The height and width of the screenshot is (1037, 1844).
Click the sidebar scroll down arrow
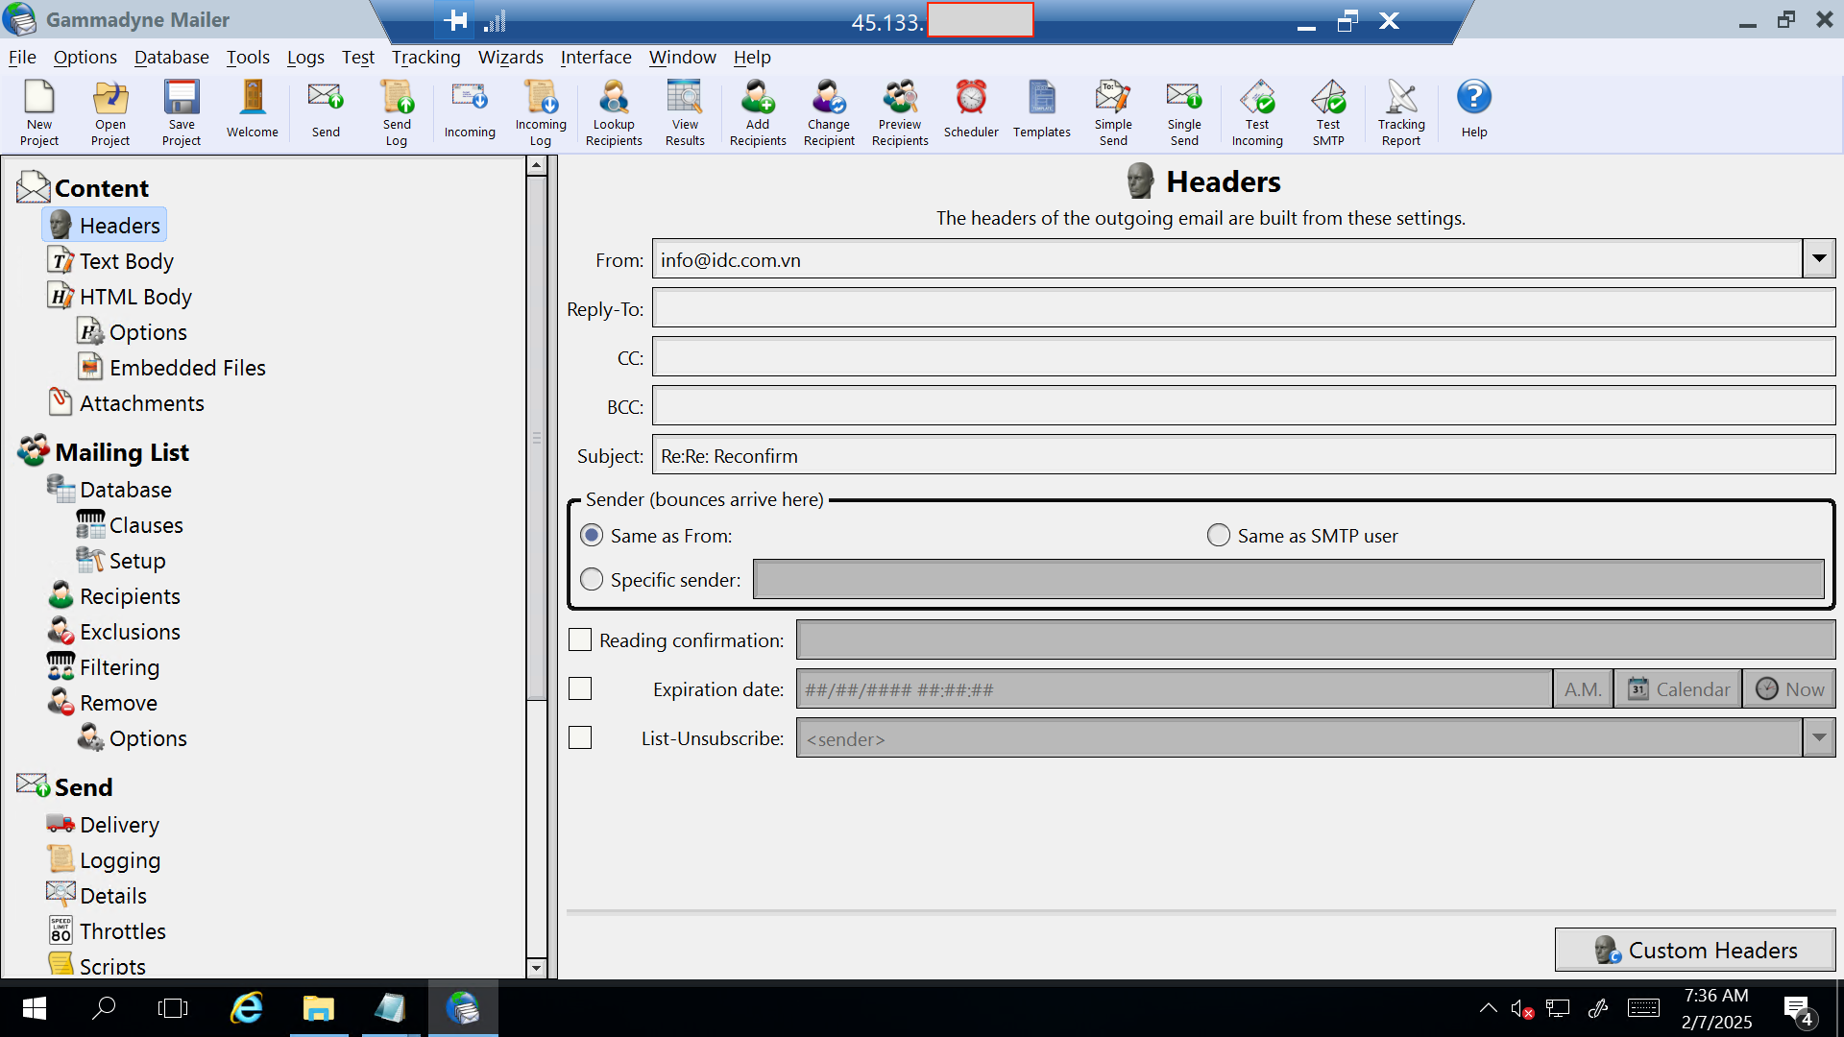click(537, 968)
